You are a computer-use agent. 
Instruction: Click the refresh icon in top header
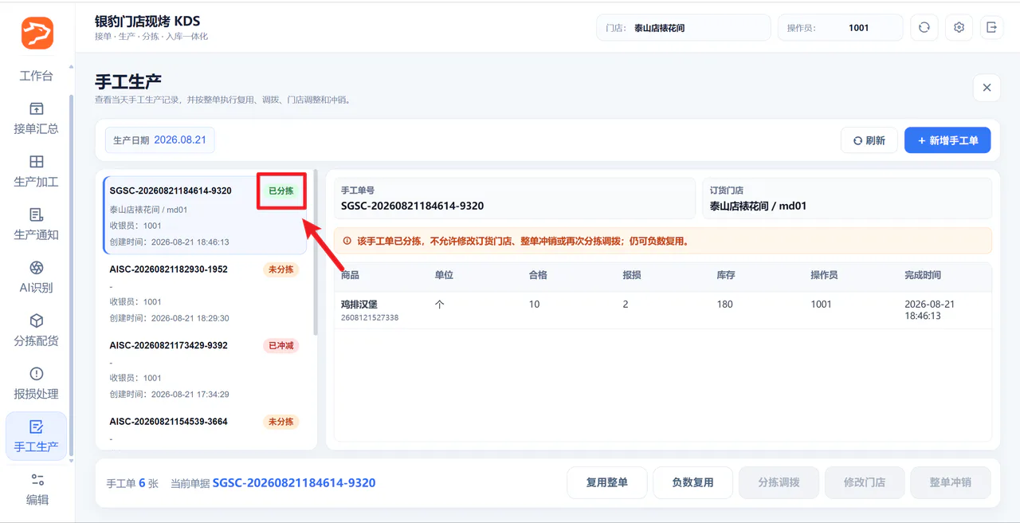[x=924, y=28]
